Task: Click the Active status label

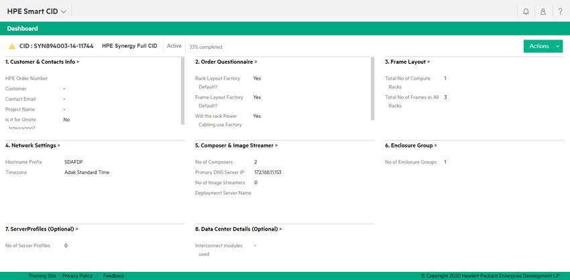Action: pyautogui.click(x=174, y=46)
